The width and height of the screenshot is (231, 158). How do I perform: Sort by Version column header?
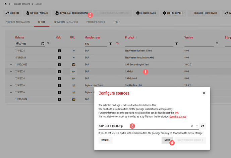(188, 37)
